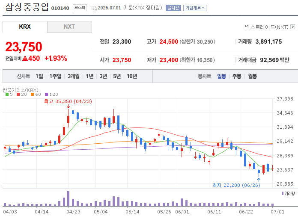This screenshot has height=216, width=298.
Task: Select the 10년 line chart period
Action: tap(132, 76)
